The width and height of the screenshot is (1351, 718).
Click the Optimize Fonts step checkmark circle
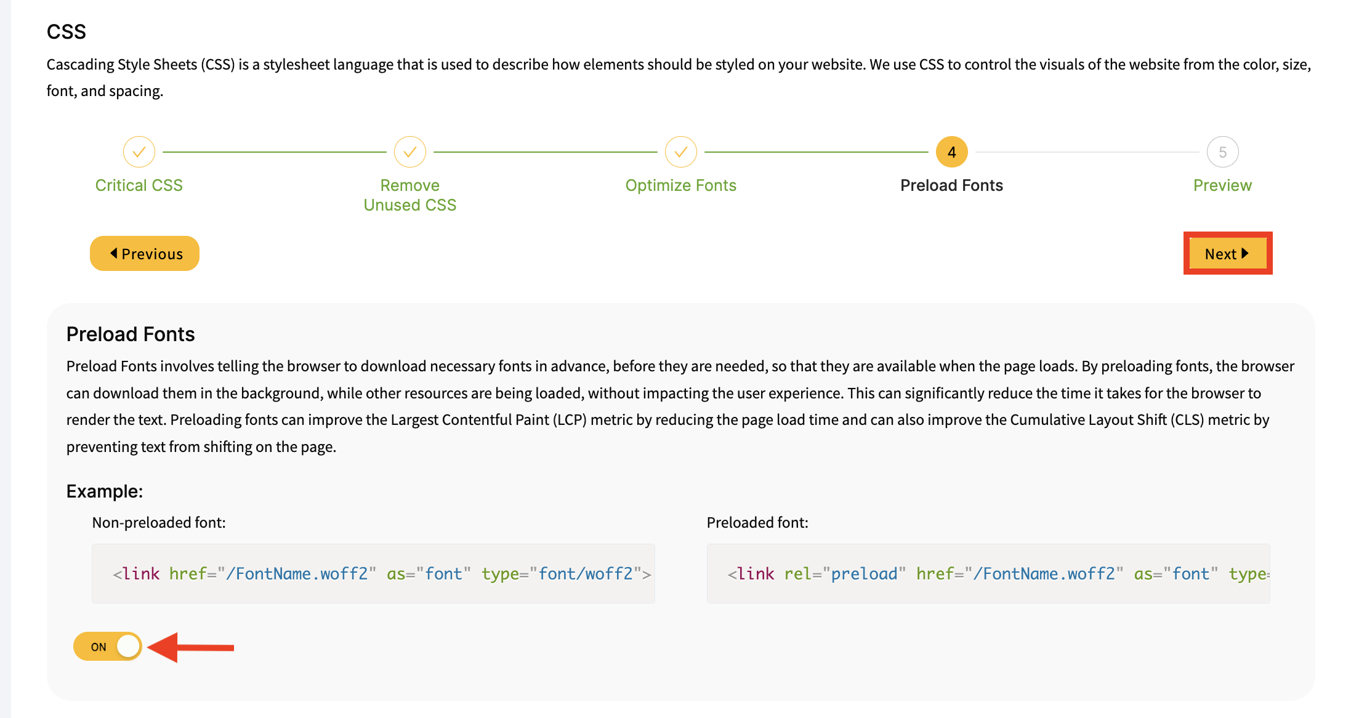click(x=681, y=151)
